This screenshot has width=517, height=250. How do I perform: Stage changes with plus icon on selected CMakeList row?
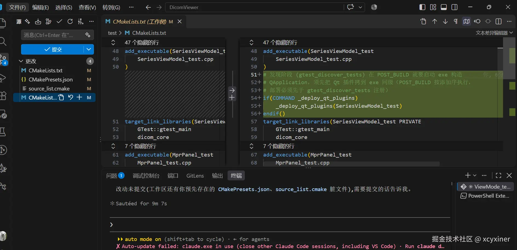point(79,97)
